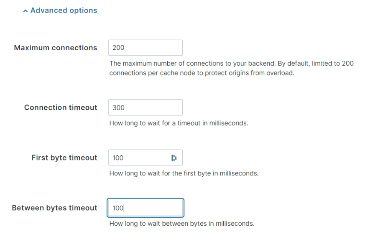Viewport: 383px width, 232px height.
Task: Collapse the Advanced options chevron arrow
Action: 26,11
